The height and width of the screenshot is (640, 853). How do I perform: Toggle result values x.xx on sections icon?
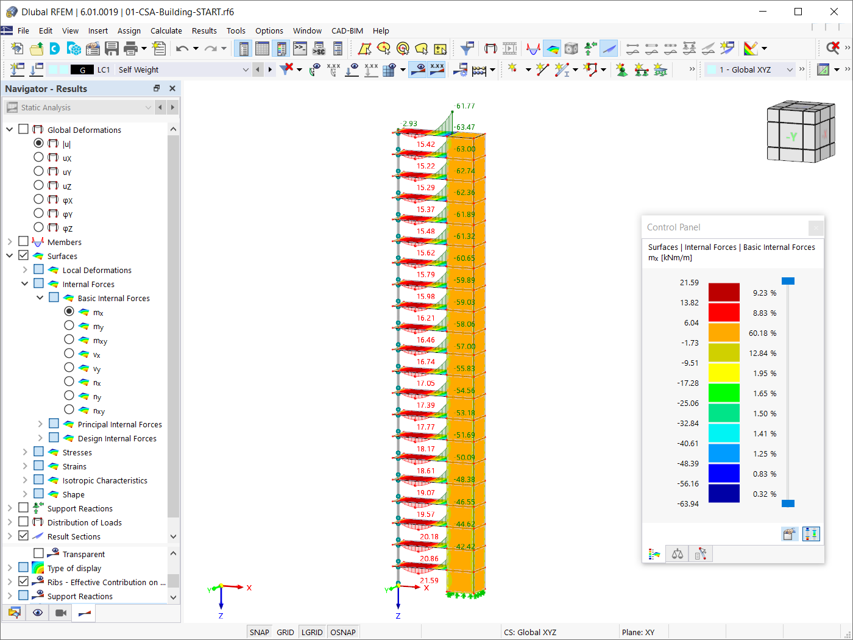437,69
